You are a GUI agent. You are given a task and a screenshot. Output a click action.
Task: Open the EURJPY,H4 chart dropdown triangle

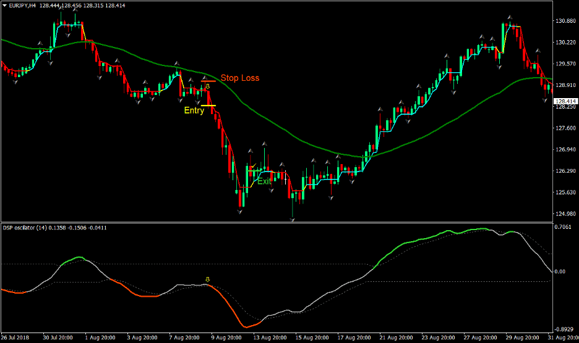point(5,5)
